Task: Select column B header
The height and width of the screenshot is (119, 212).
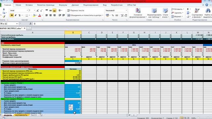Action: coord(73,32)
